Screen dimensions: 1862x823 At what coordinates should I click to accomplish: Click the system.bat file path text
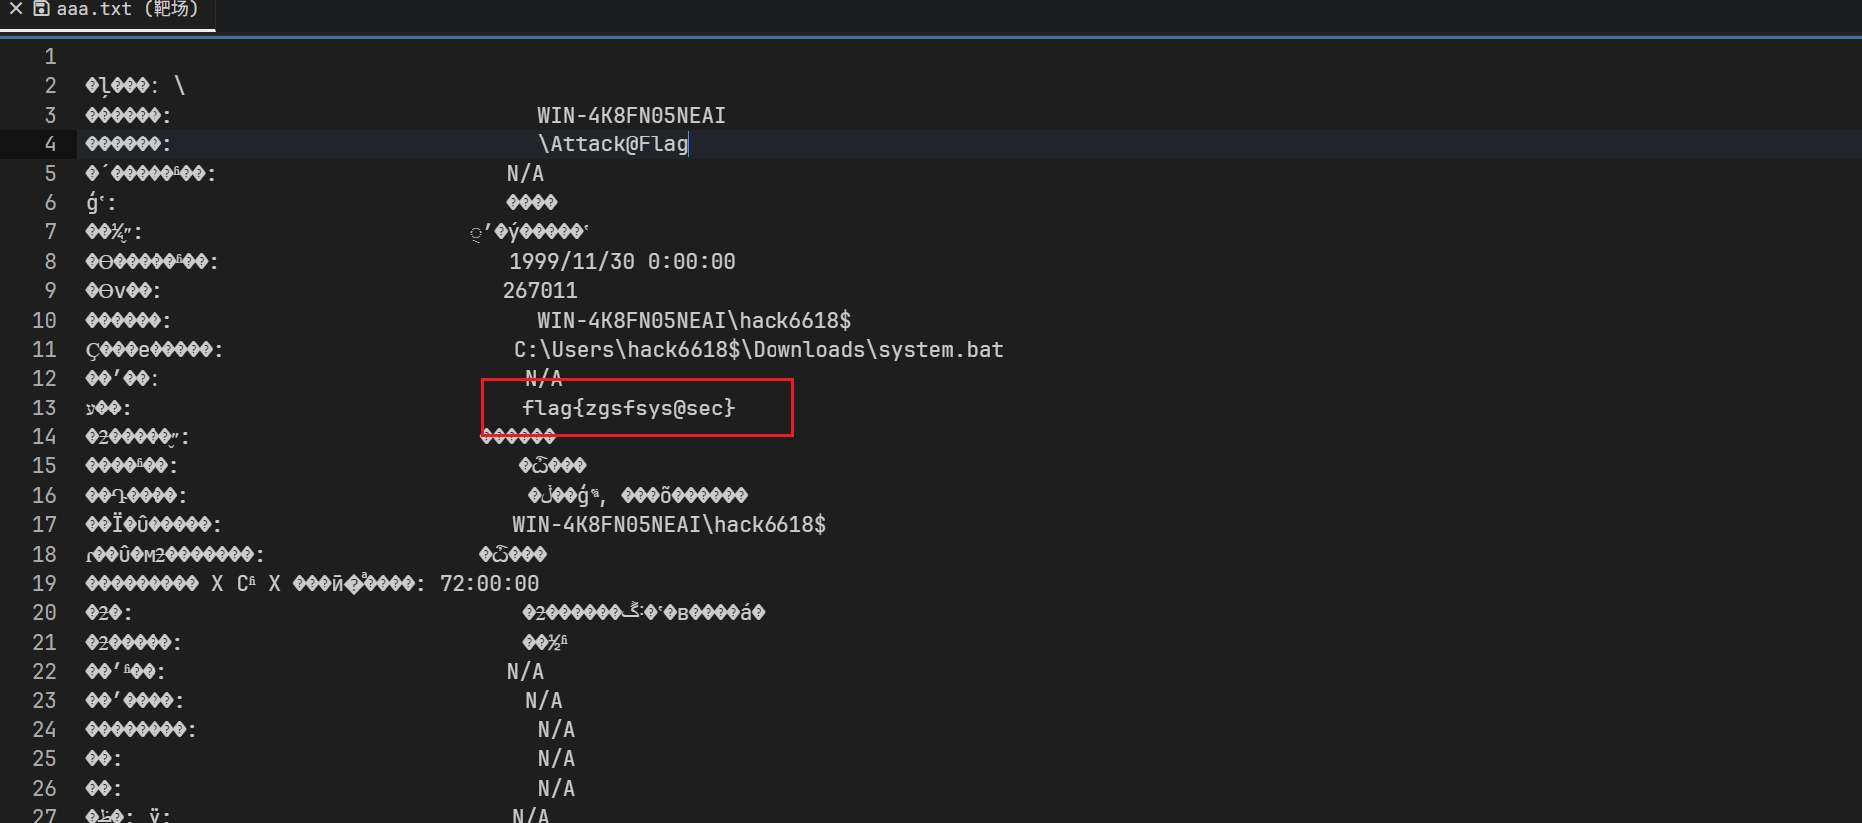pyautogui.click(x=758, y=350)
